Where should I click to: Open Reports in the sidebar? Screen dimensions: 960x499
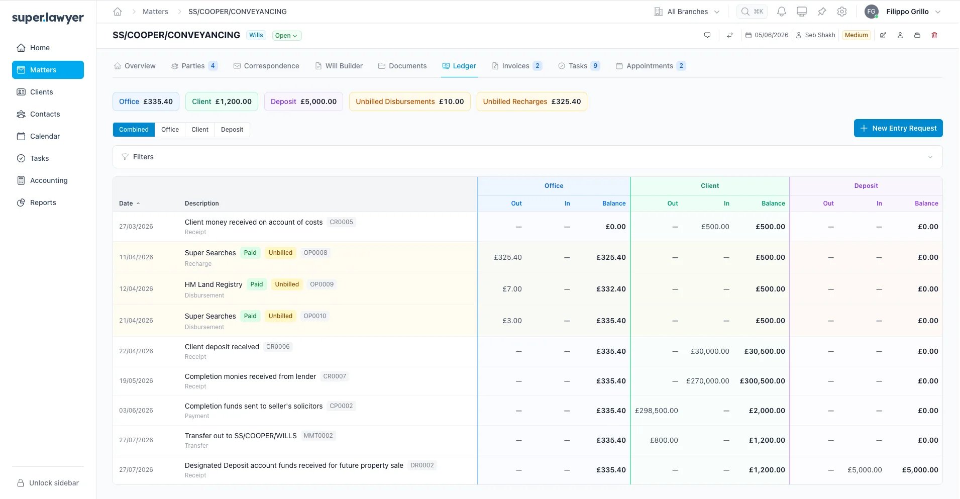click(x=48, y=203)
